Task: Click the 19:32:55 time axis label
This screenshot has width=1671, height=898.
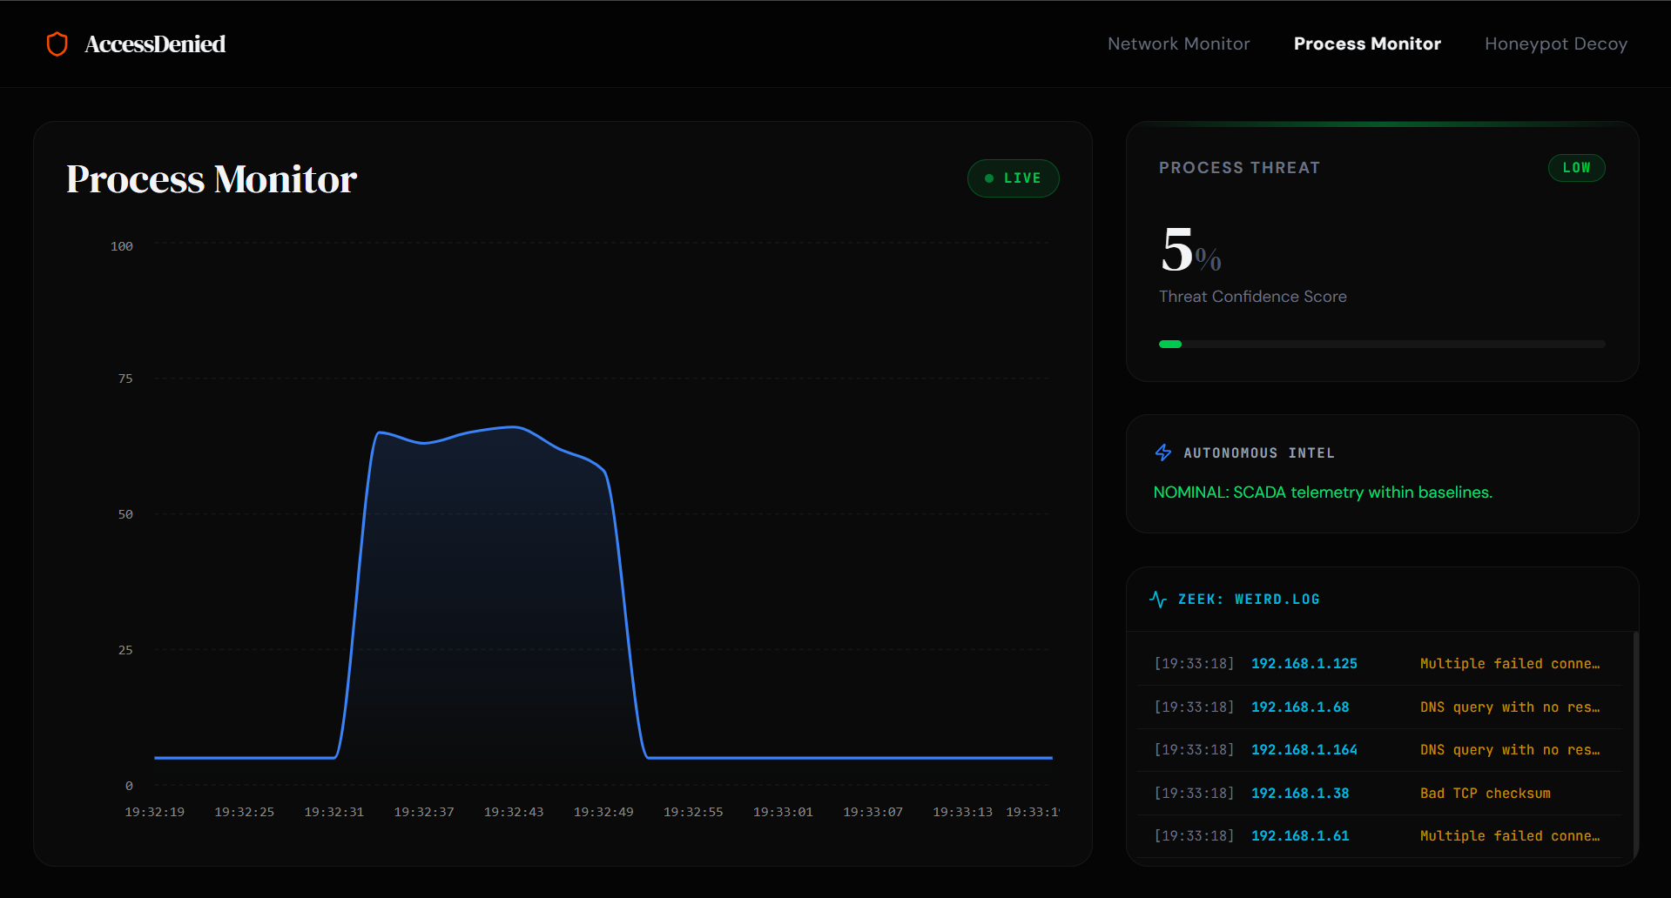Action: click(x=692, y=812)
